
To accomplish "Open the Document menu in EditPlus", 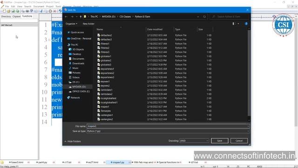I will click(39, 7).
